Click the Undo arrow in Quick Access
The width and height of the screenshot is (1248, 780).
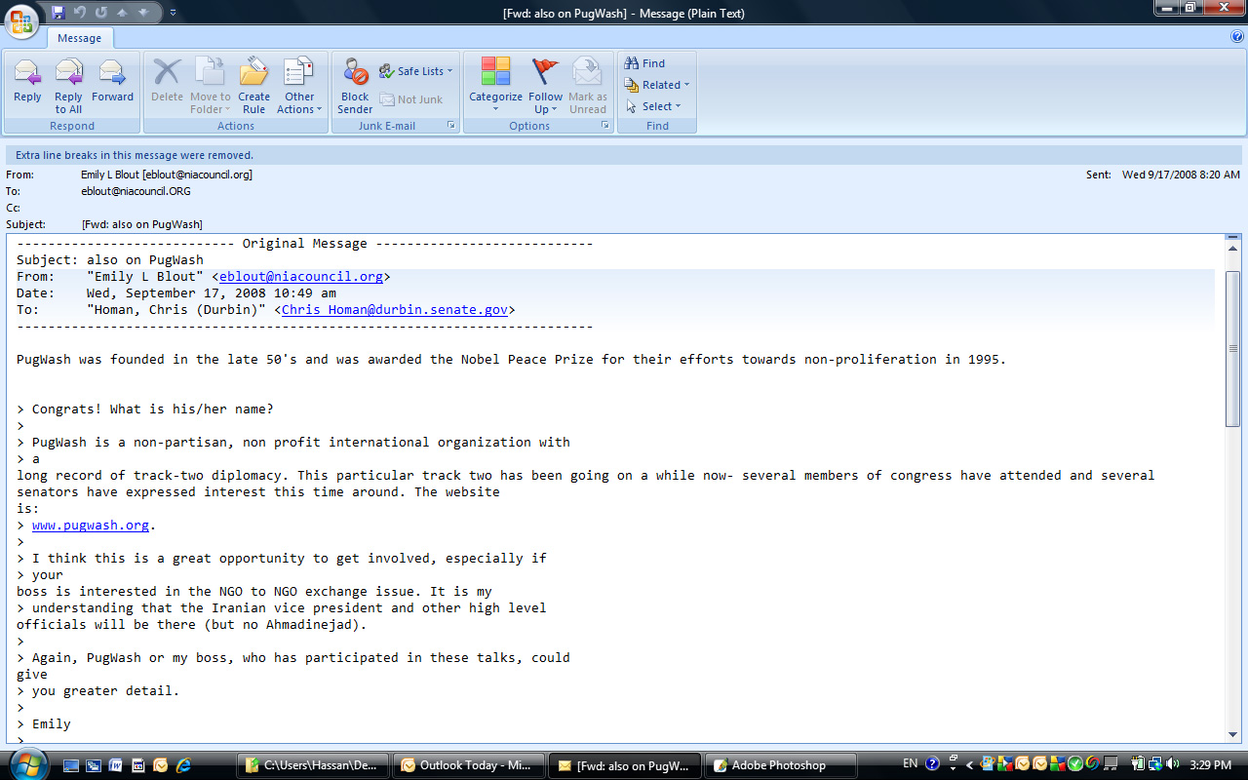pos(80,13)
